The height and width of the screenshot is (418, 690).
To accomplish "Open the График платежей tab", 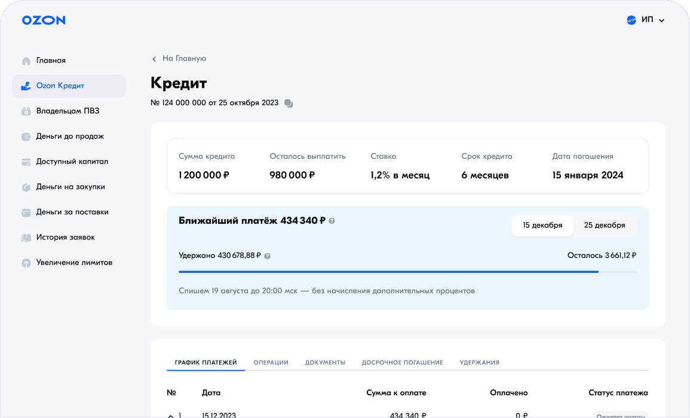I will click(206, 362).
